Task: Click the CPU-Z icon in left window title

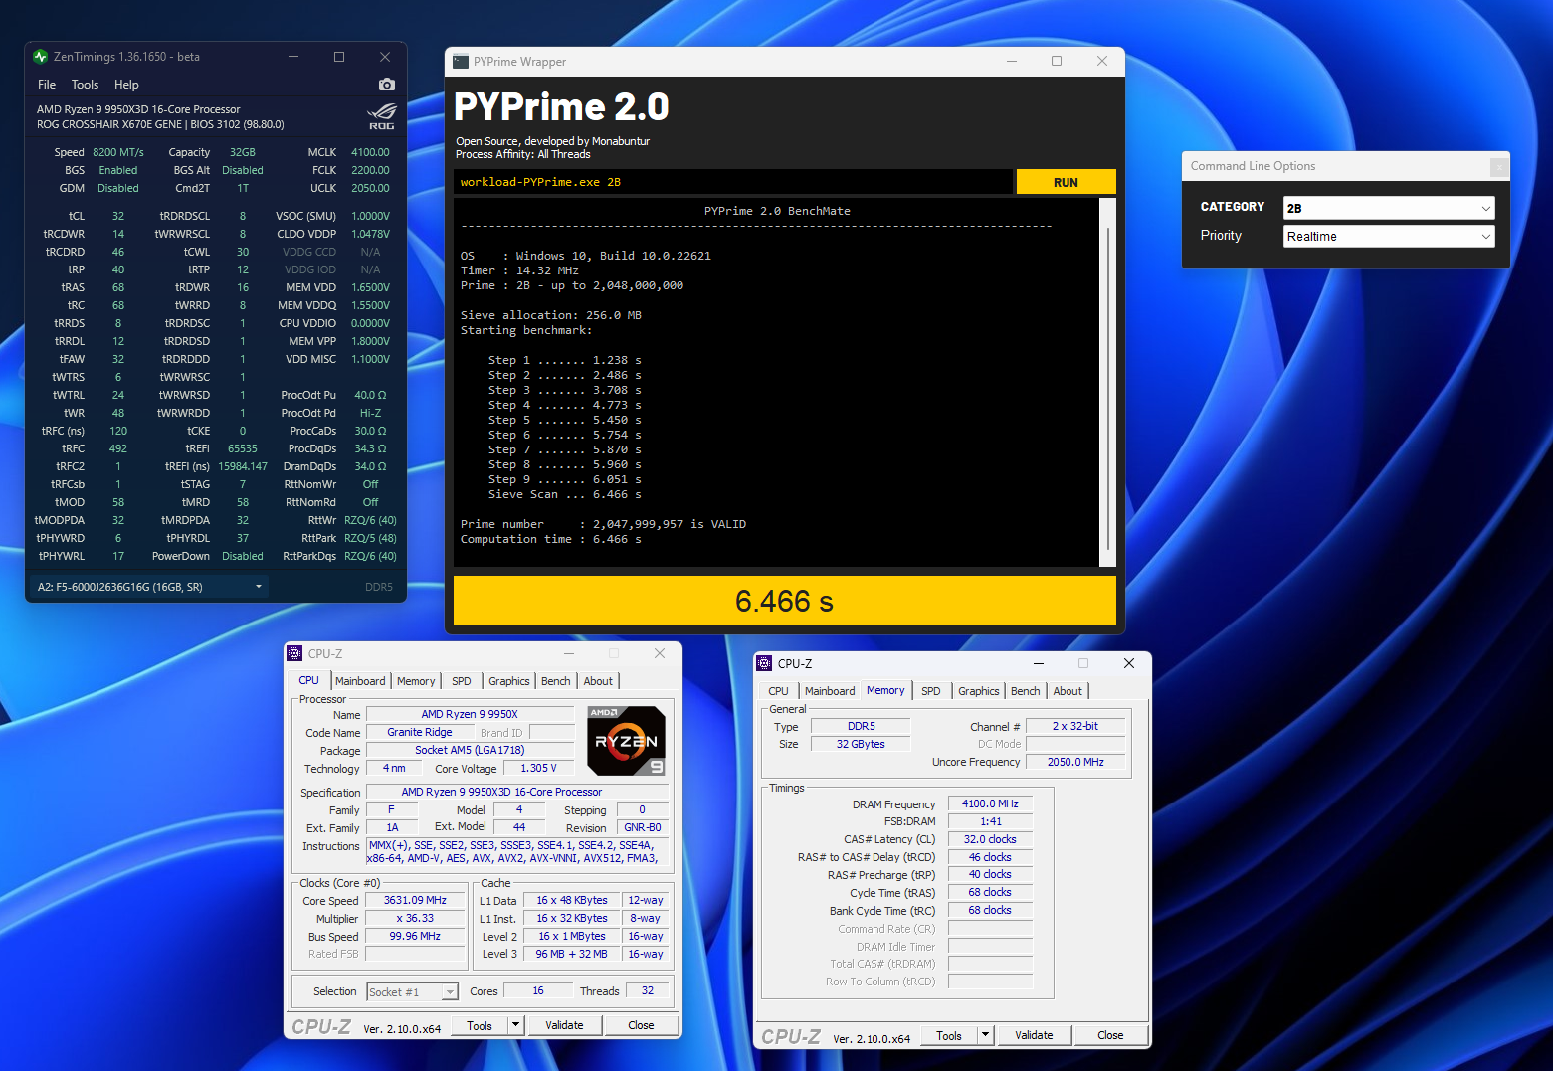Action: (294, 653)
